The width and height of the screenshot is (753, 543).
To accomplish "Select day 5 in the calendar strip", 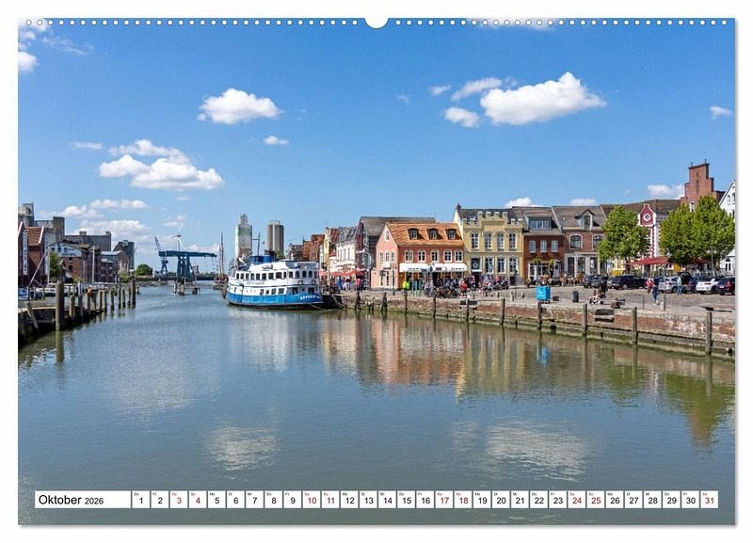I will [216, 500].
